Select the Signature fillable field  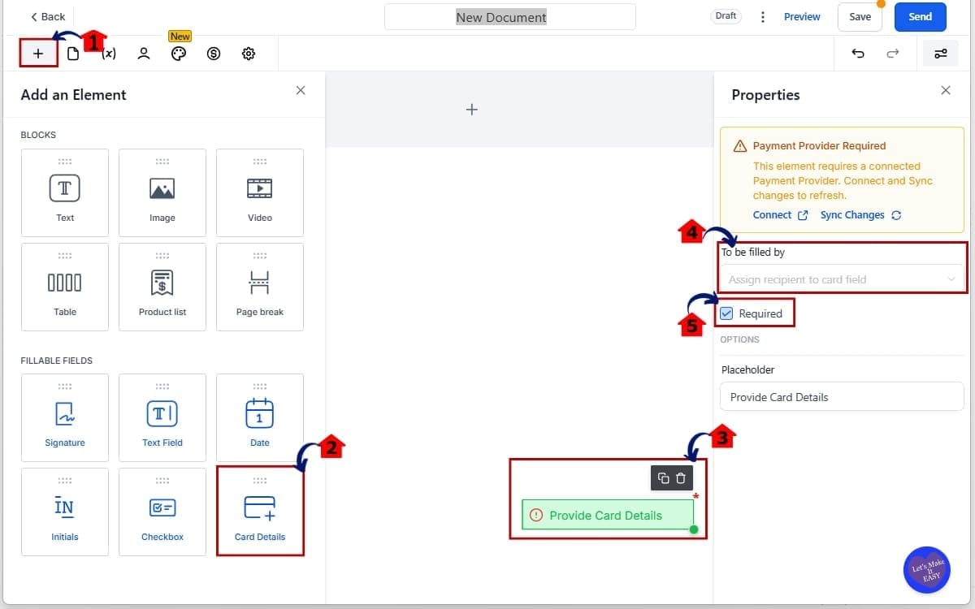tap(65, 417)
